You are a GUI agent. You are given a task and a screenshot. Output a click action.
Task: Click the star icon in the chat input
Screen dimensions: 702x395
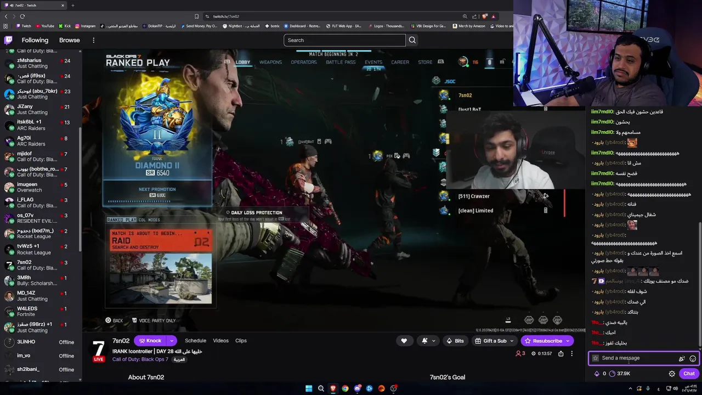(x=596, y=358)
